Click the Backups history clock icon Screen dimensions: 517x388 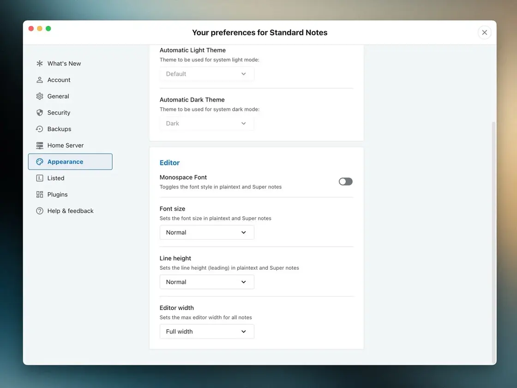(x=40, y=129)
